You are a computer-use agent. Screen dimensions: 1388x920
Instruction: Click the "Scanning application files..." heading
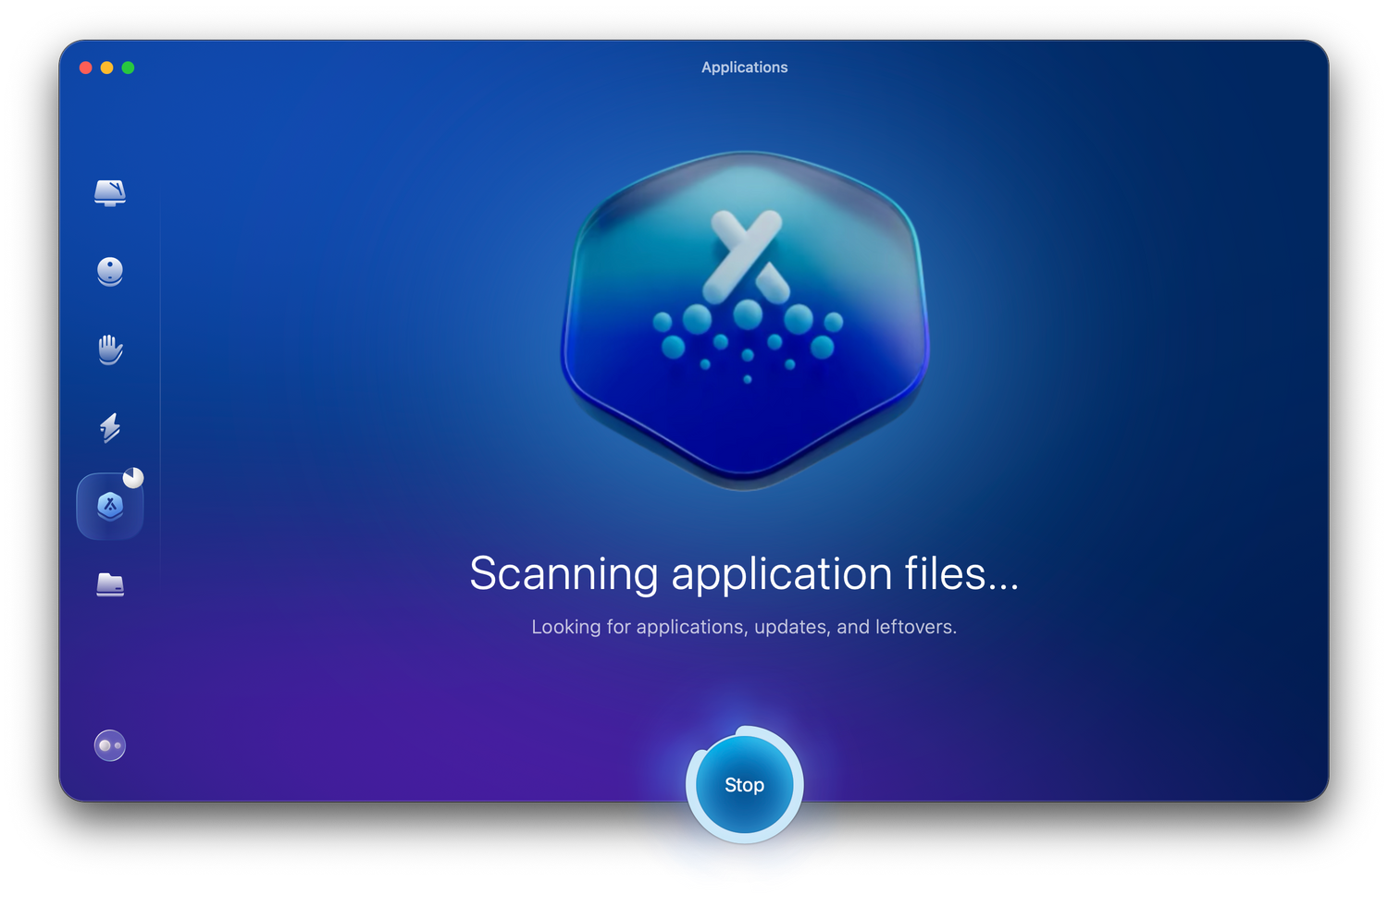744,573
